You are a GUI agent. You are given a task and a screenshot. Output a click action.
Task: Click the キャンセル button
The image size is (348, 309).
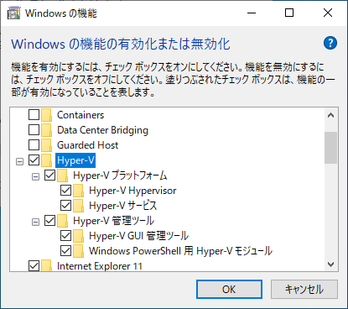pos(304,289)
